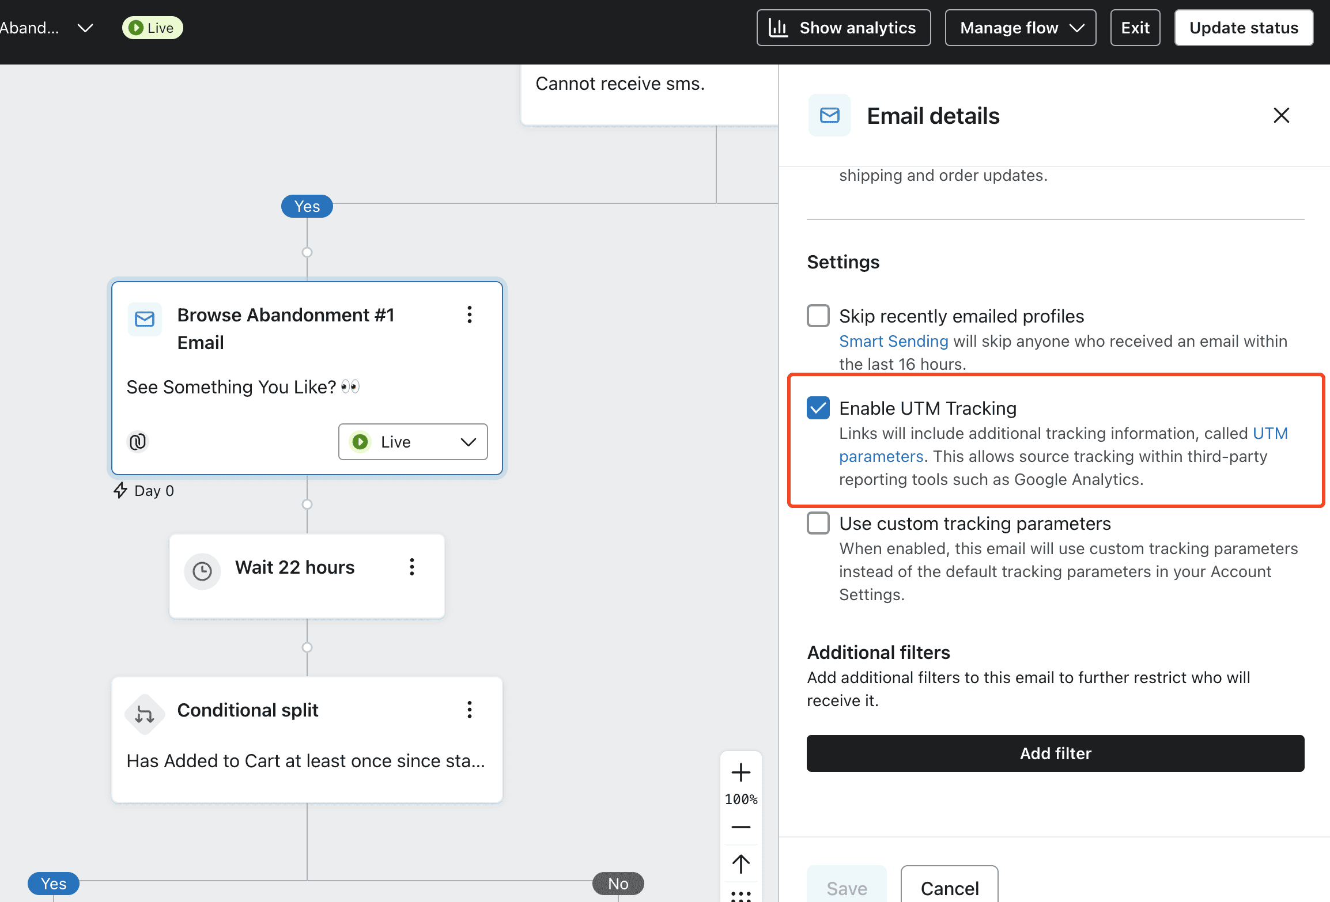Enable Skip recently emailed profiles checkbox
The height and width of the screenshot is (902, 1330).
[x=818, y=316]
